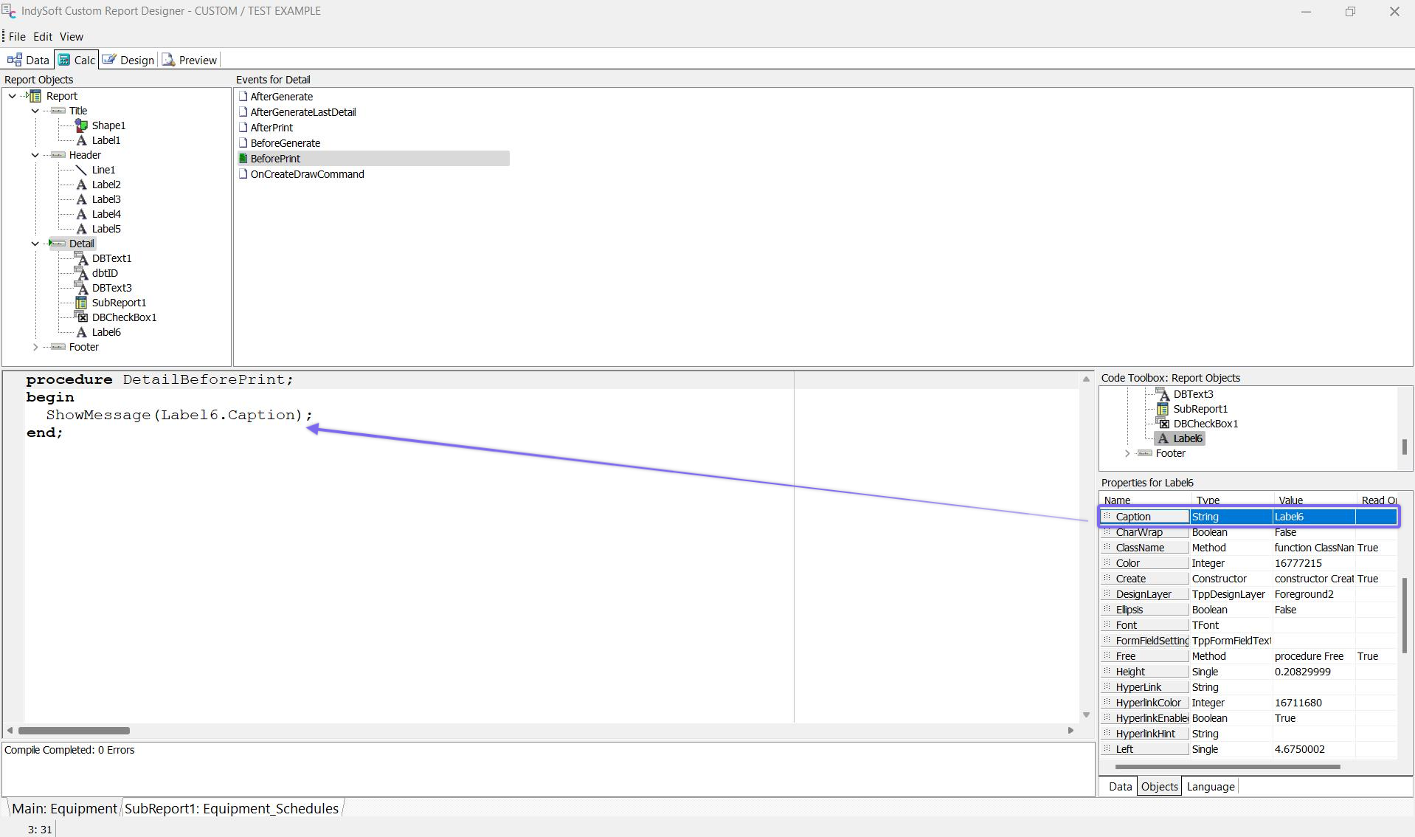Open the File menu

tap(17, 36)
